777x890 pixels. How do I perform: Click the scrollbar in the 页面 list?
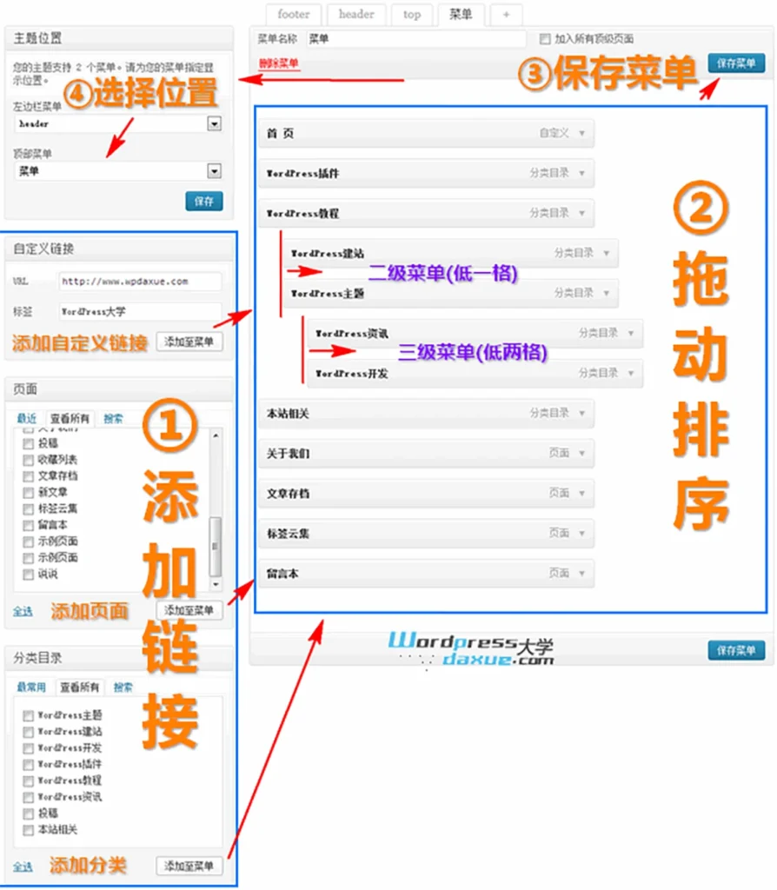[x=216, y=539]
